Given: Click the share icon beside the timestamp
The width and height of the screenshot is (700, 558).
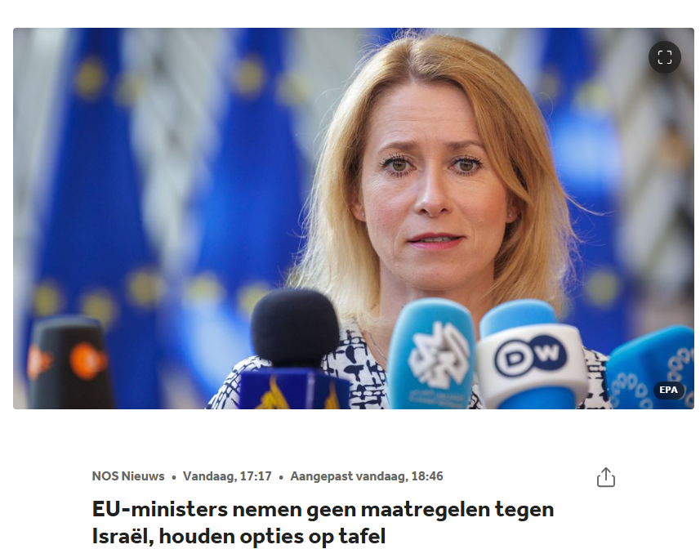Looking at the screenshot, I should pyautogui.click(x=606, y=477).
